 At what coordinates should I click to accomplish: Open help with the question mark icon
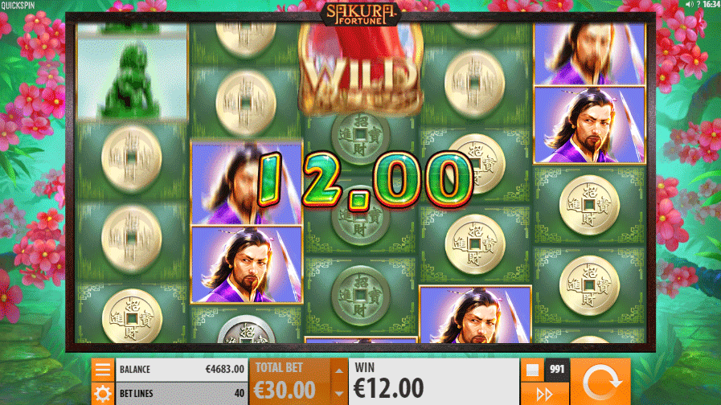coord(698,4)
